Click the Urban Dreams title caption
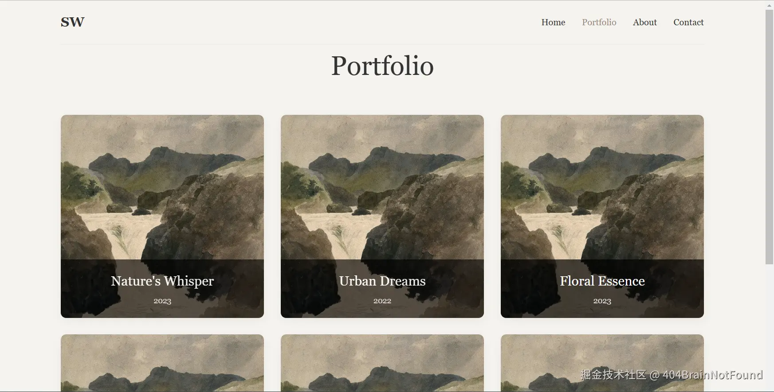 (x=382, y=281)
